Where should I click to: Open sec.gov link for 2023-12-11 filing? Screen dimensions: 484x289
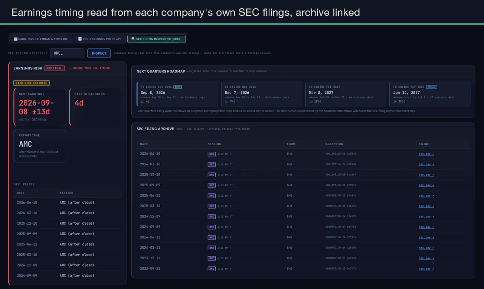click(x=426, y=258)
